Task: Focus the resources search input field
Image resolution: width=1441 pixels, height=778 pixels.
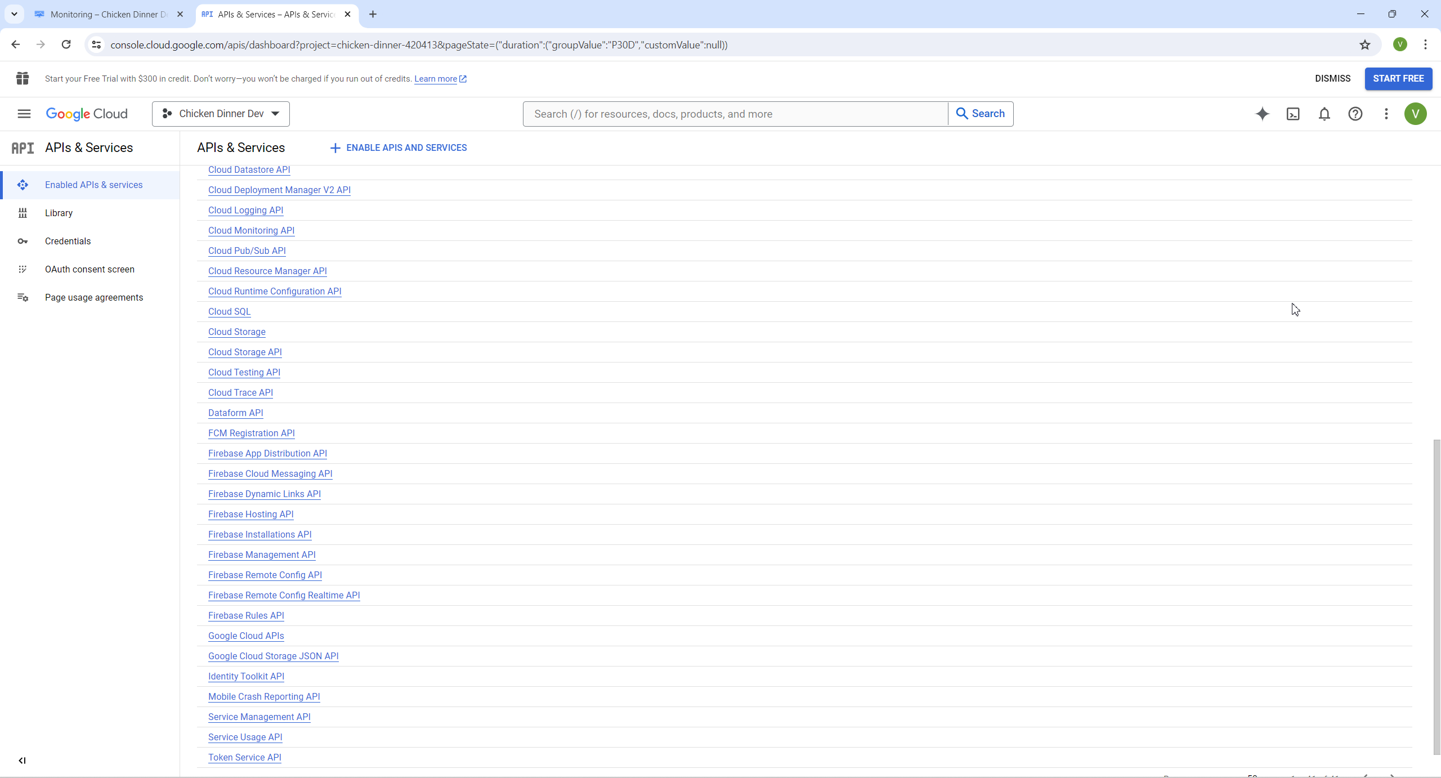Action: click(735, 114)
